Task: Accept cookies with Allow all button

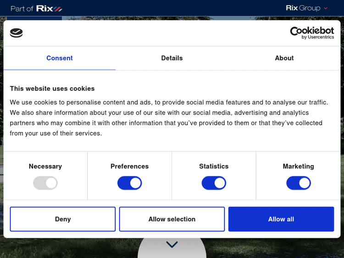Action: pos(281,219)
